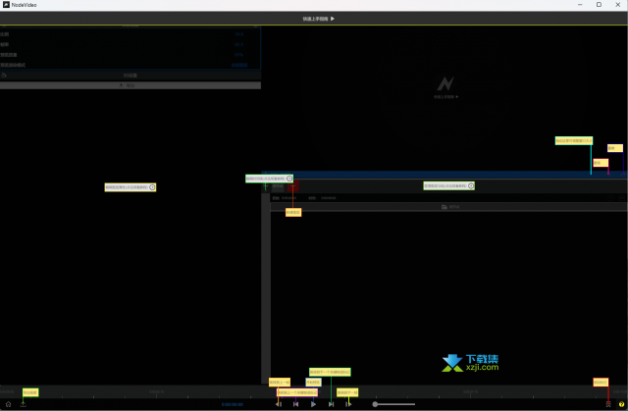Viewport: 628px width, 411px height.
Task: Start preview playback
Action: tap(313, 404)
